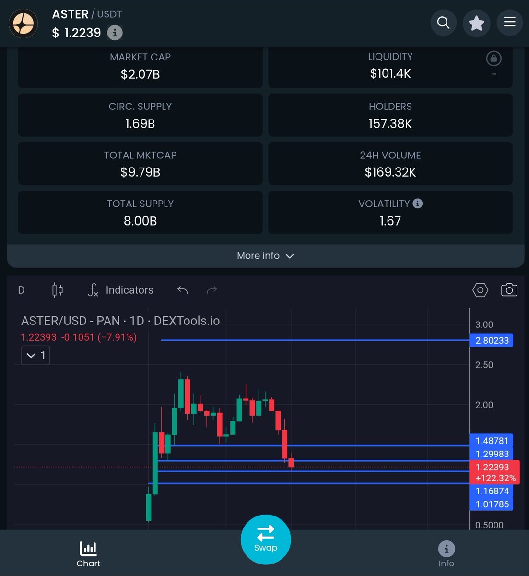Tap the Circ. Supply 1.69B card
This screenshot has width=529, height=576.
[x=140, y=115]
